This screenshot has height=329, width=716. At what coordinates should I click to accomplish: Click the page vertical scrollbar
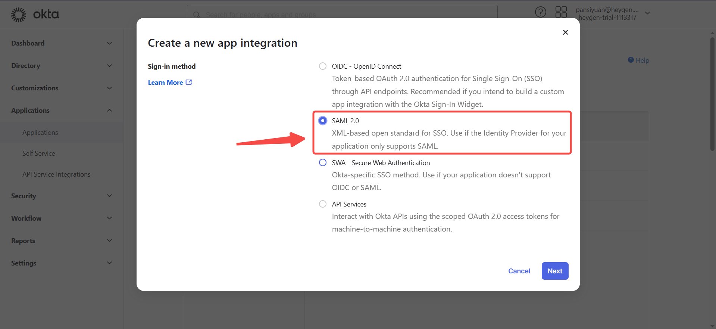(x=712, y=93)
